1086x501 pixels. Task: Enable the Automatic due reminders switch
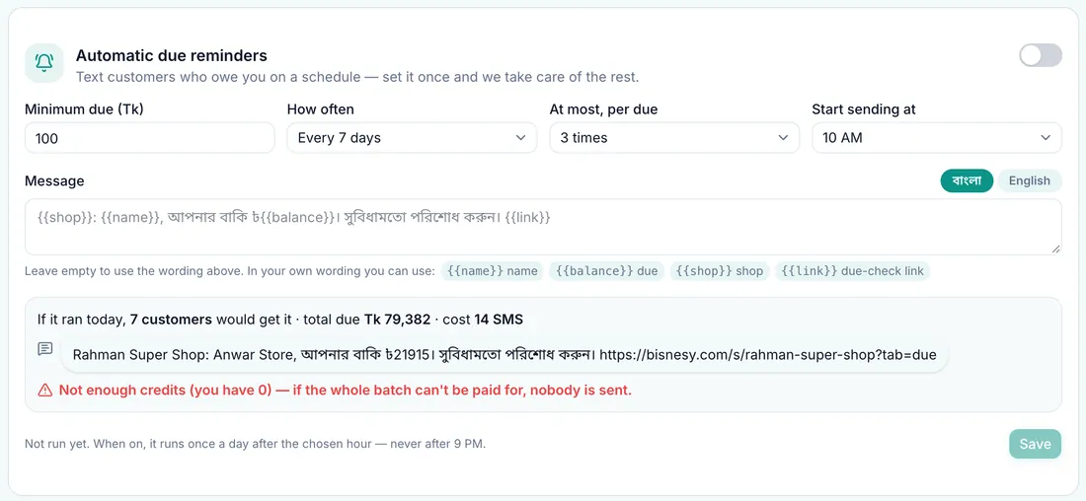tap(1041, 55)
